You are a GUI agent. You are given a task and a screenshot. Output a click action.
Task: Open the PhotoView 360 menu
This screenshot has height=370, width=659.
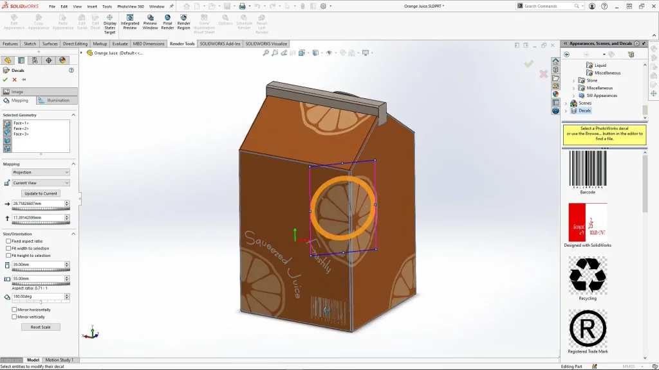tap(130, 6)
